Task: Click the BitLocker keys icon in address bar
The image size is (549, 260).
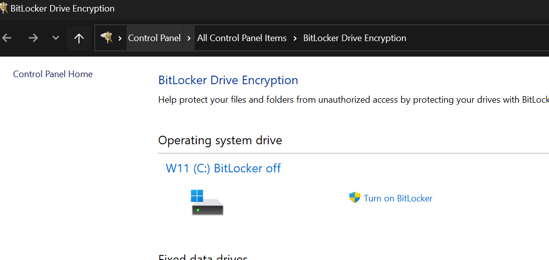Action: pos(107,38)
